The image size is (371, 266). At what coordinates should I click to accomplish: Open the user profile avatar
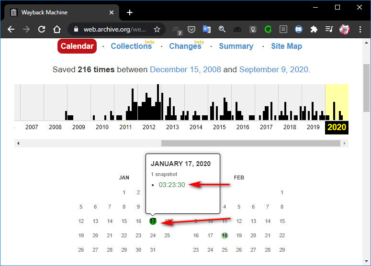345,29
